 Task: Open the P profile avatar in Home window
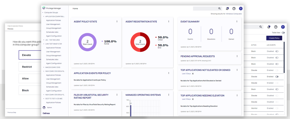point(241,9)
